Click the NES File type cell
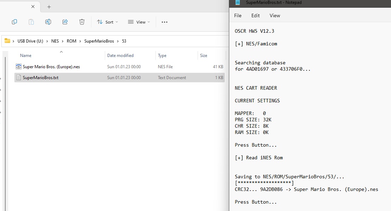391x211 pixels. click(x=165, y=66)
